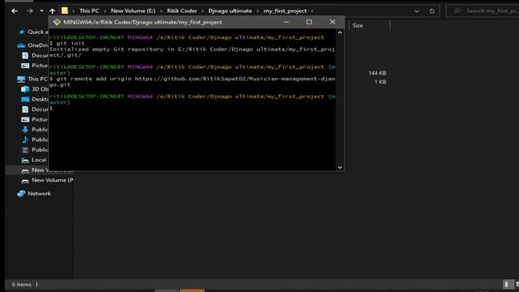The height and width of the screenshot is (292, 519).
Task: Click the This PC monitor icon
Action: 21,79
